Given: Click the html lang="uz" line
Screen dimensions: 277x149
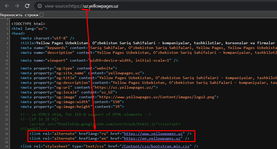Looking at the screenshot, I should click(x=29, y=29).
